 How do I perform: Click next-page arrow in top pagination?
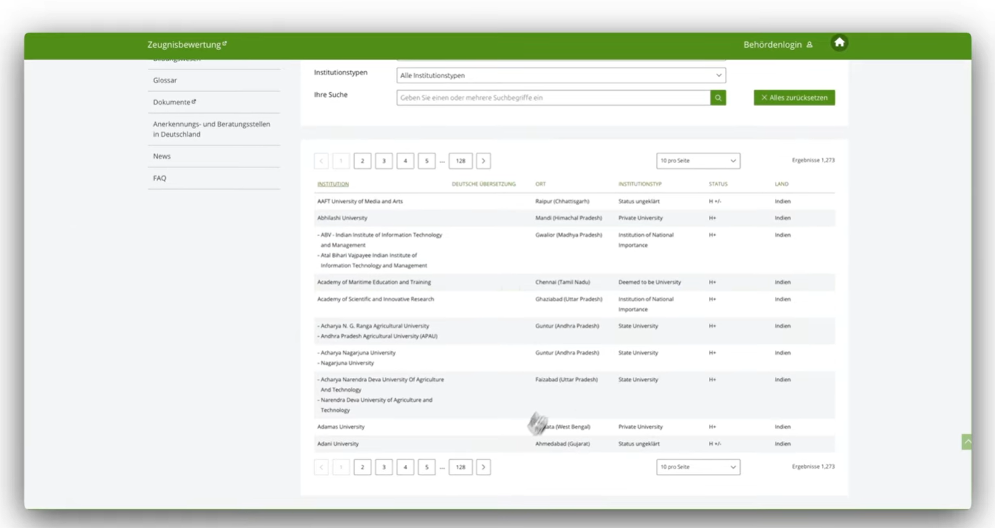click(x=484, y=161)
